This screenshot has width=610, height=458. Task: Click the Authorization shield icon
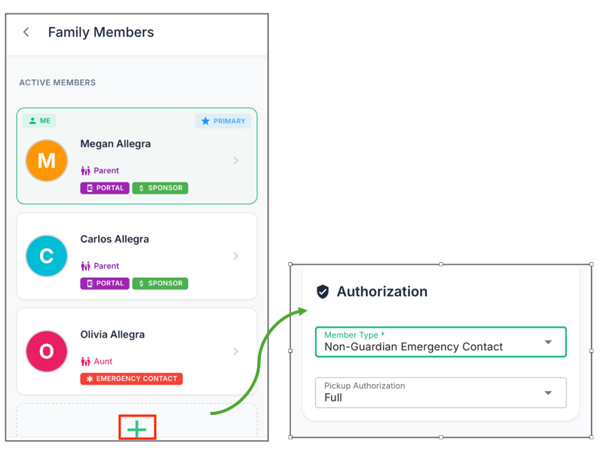(323, 292)
